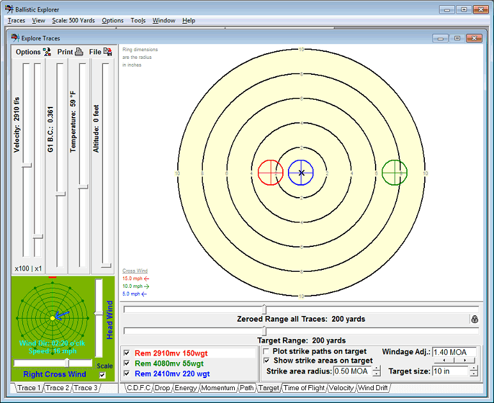The image size is (494, 403).
Task: Click the Windage Adj. input field
Action: 454,352
